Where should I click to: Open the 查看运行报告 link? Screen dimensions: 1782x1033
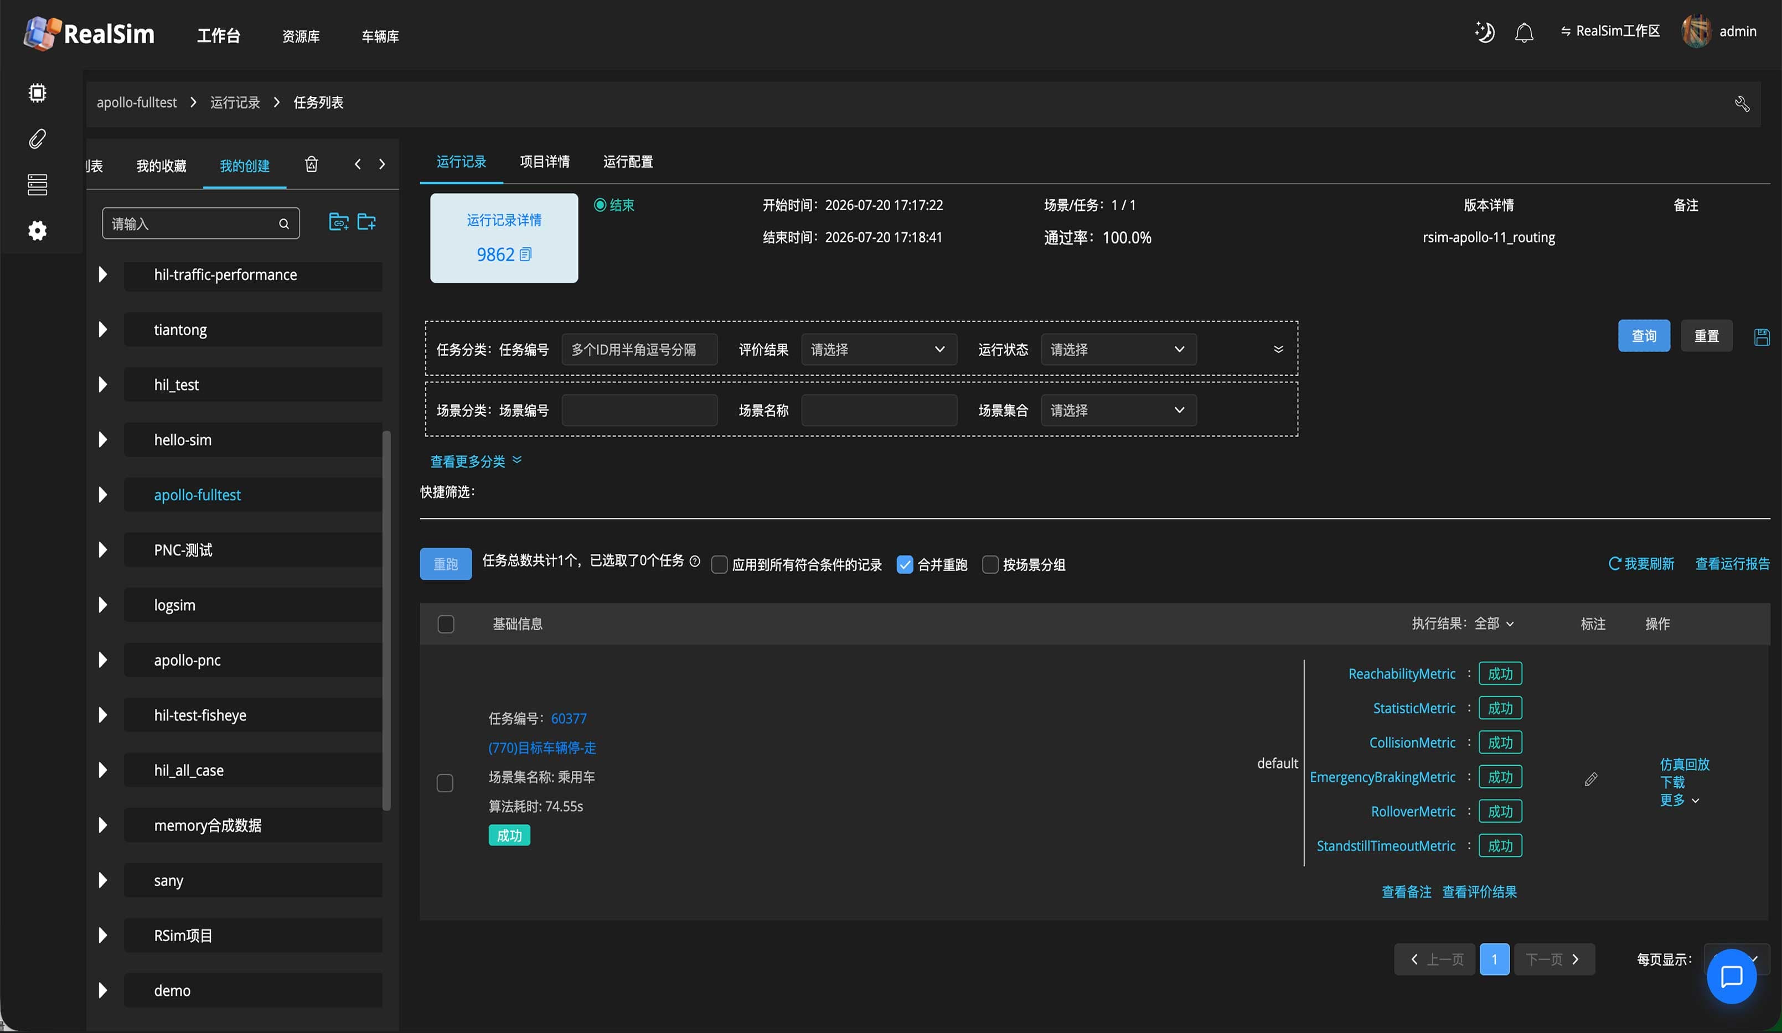(1732, 564)
